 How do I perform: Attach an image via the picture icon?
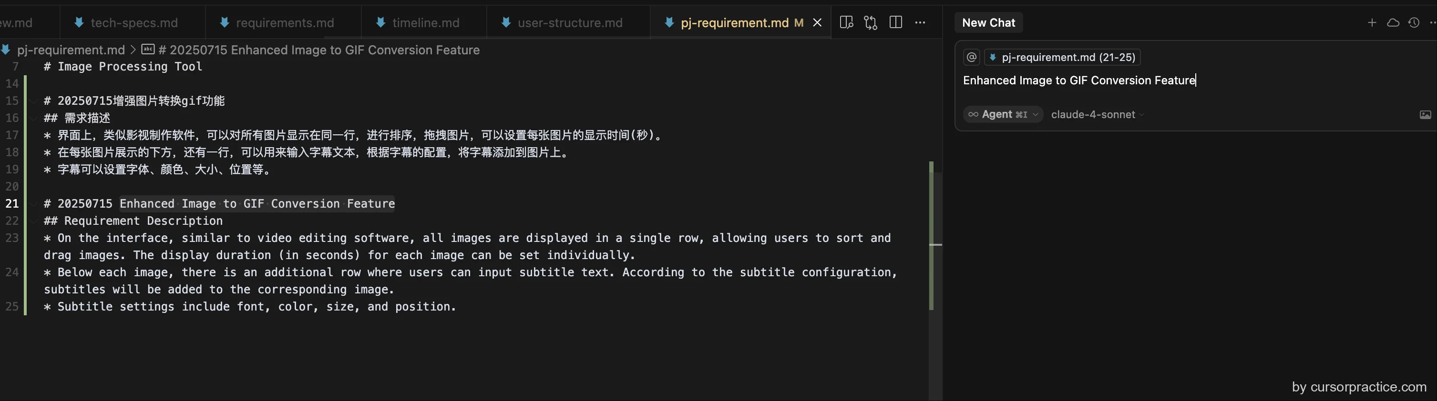[1425, 115]
